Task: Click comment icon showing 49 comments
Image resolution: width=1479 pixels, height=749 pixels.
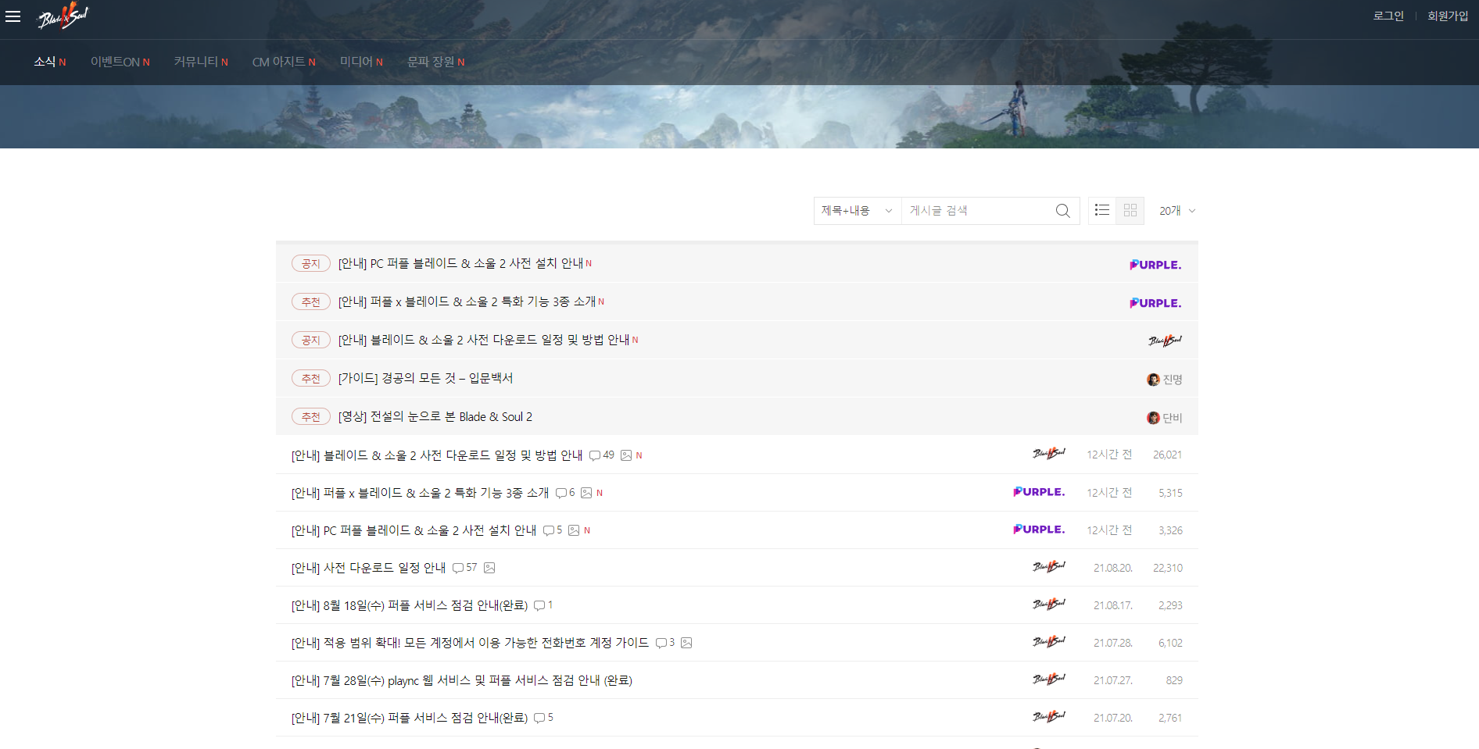Action: point(595,455)
